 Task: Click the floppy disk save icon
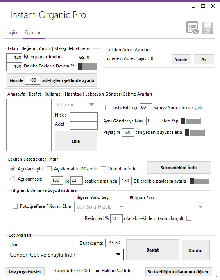[207, 28]
